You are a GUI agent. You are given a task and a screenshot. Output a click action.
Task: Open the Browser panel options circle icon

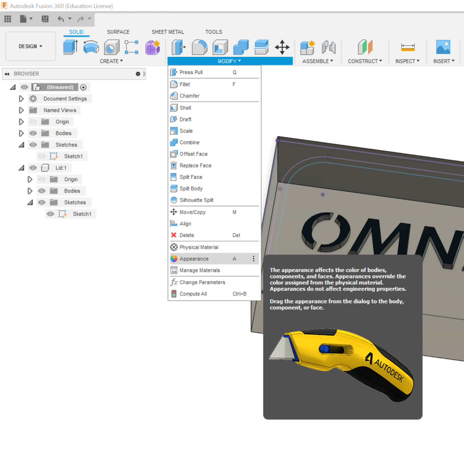(138, 74)
